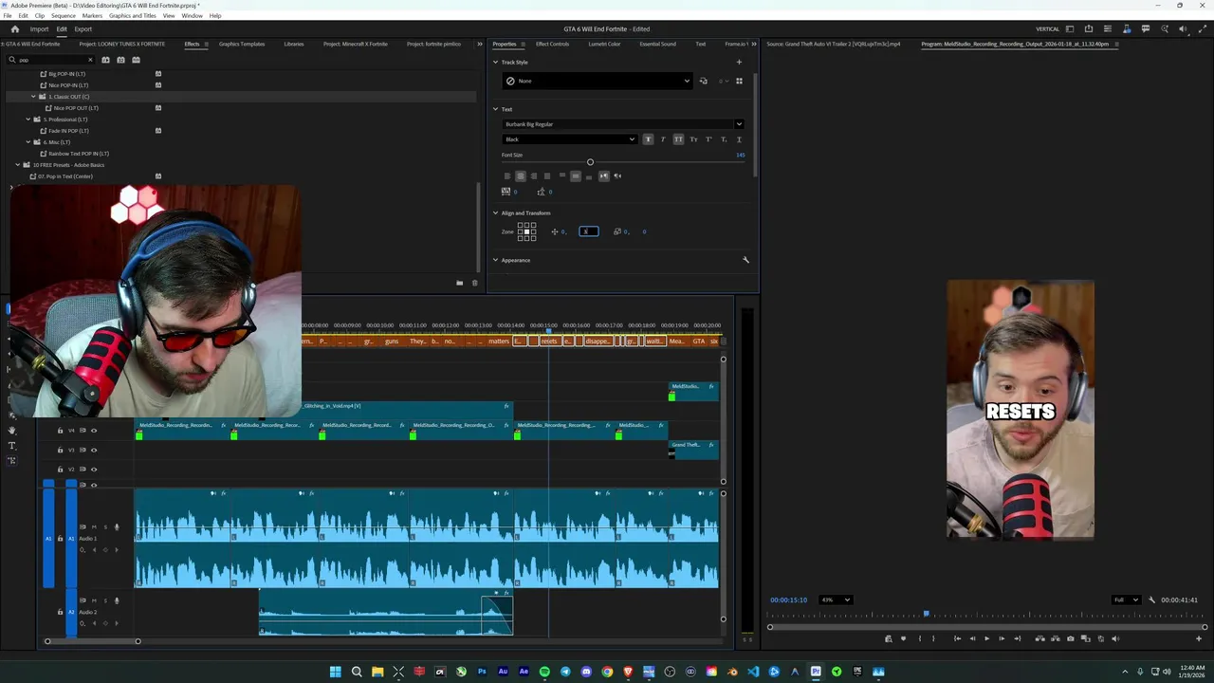Go to In point
Screen dimensions: 1214x683
[x=957, y=638]
